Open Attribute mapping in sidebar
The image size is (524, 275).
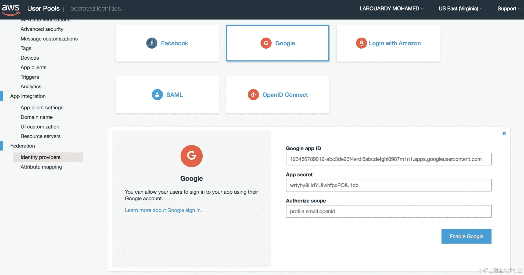pos(41,167)
